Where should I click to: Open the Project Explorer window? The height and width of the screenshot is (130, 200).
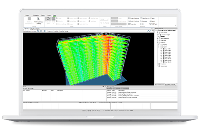[134, 18]
